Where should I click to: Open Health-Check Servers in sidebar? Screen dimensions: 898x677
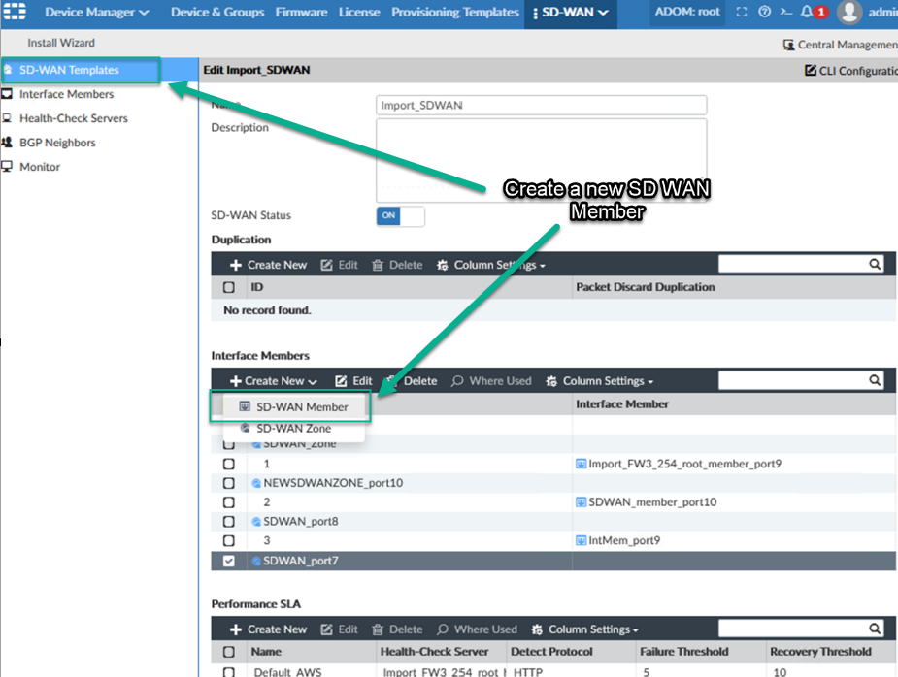click(73, 118)
